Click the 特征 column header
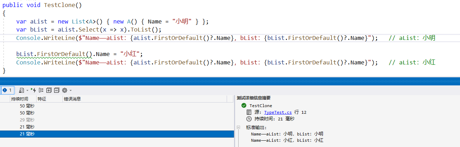This screenshot has width=460, height=147. point(42,99)
